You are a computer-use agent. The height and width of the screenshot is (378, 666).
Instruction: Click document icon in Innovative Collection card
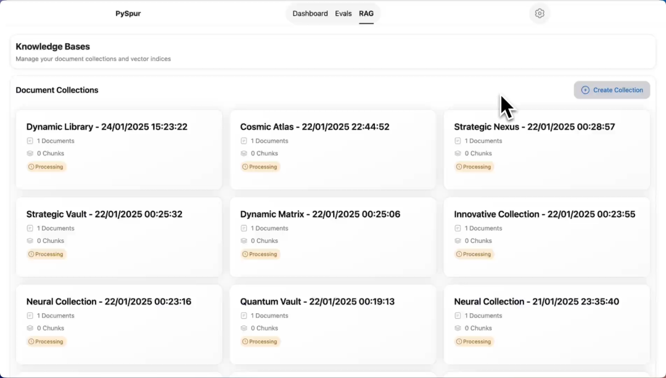click(x=458, y=228)
